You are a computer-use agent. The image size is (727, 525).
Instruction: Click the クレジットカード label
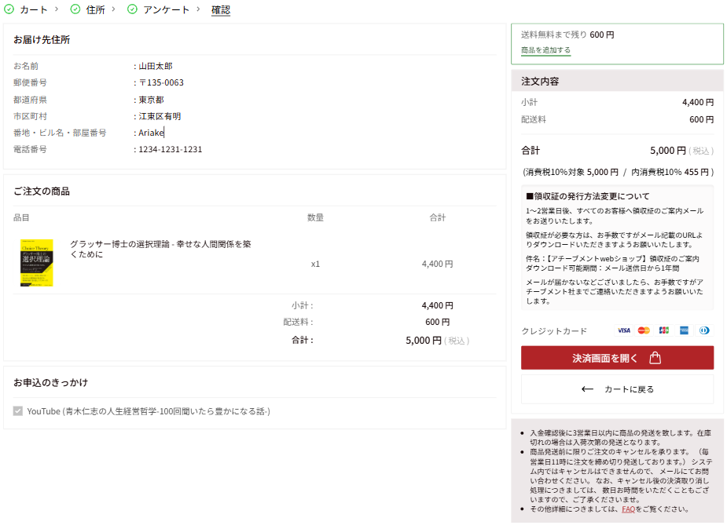pyautogui.click(x=554, y=331)
